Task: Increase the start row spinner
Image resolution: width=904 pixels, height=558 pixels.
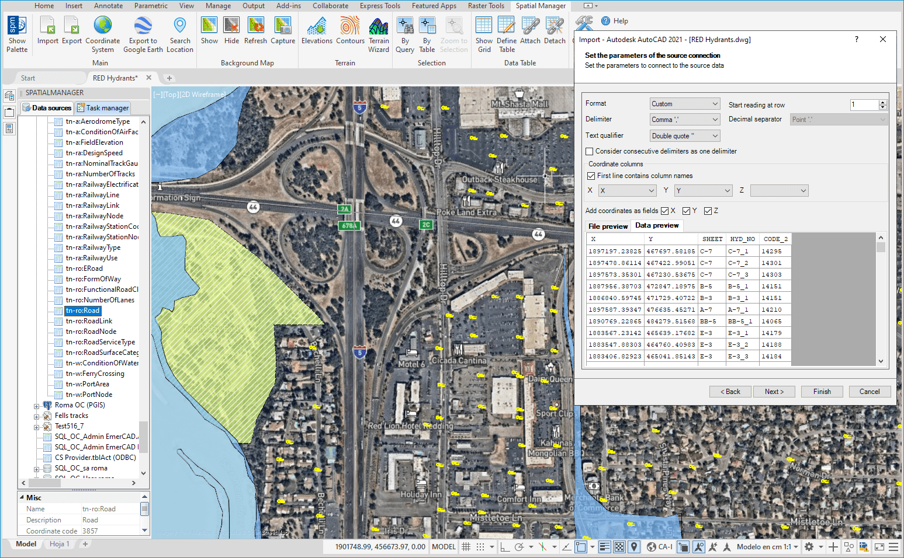Action: coord(883,102)
